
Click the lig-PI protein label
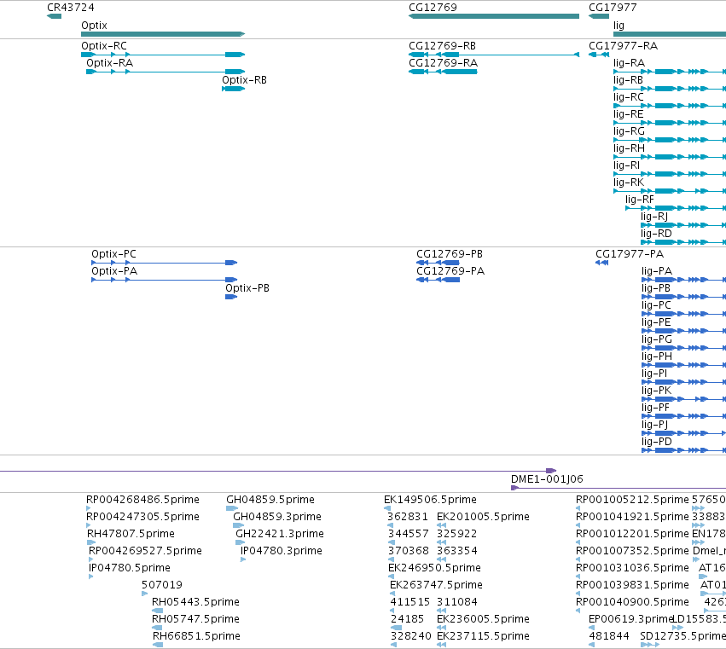tap(654, 374)
